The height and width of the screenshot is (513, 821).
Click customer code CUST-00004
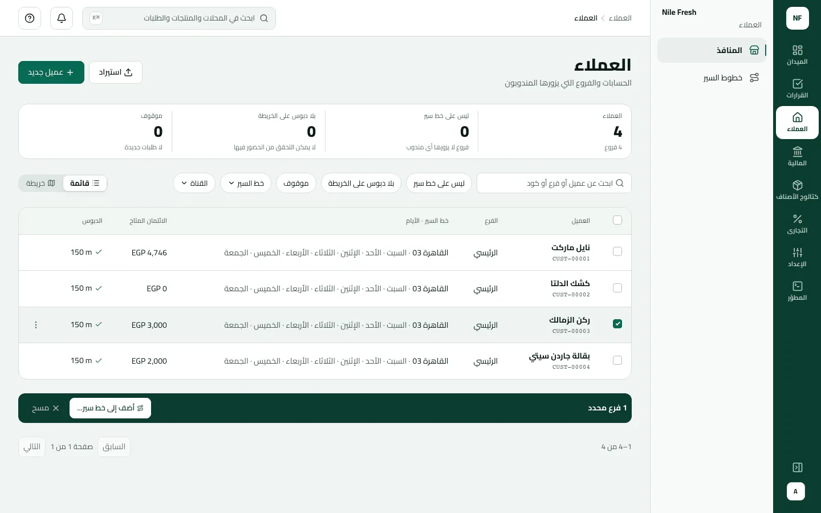click(571, 367)
